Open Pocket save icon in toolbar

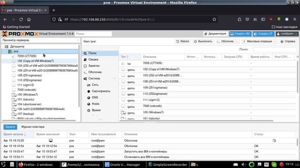[247, 20]
